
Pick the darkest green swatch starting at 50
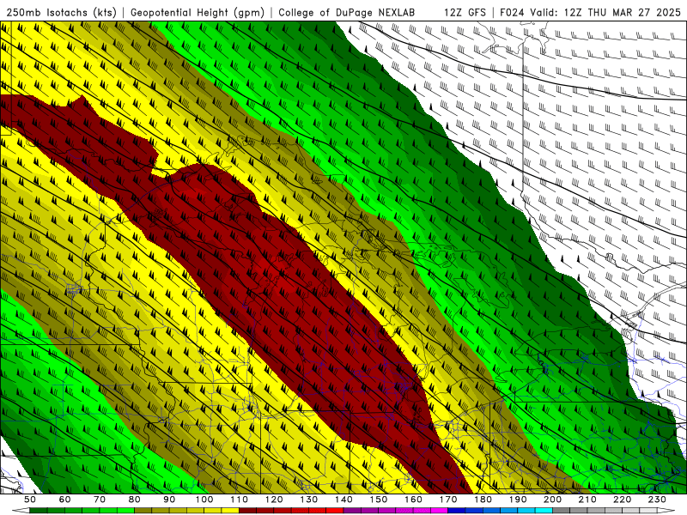point(39,511)
